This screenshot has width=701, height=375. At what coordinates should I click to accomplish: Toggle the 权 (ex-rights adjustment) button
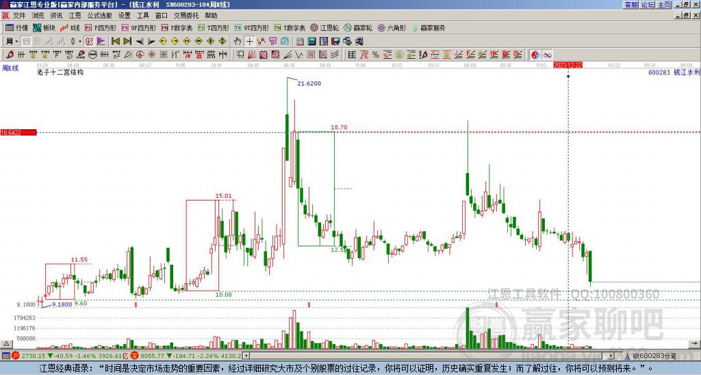click(89, 42)
